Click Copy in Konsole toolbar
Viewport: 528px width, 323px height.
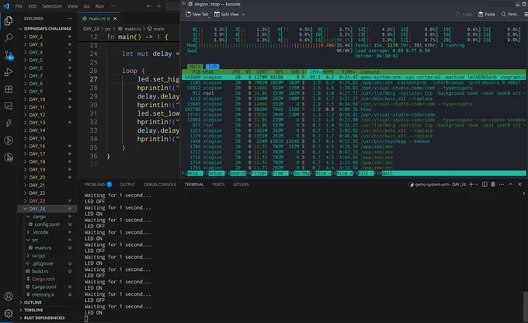pos(464,14)
